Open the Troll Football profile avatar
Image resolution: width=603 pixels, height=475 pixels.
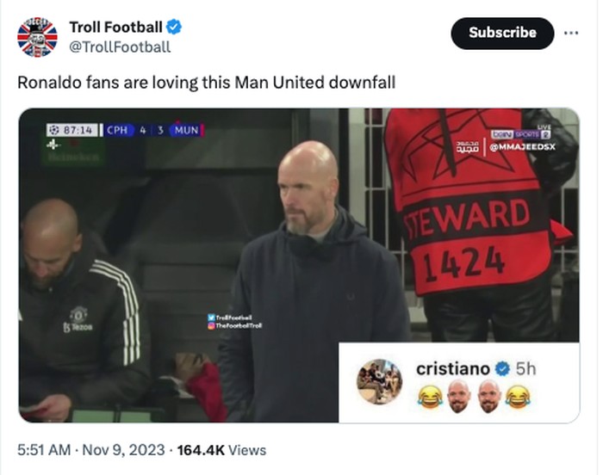[37, 37]
